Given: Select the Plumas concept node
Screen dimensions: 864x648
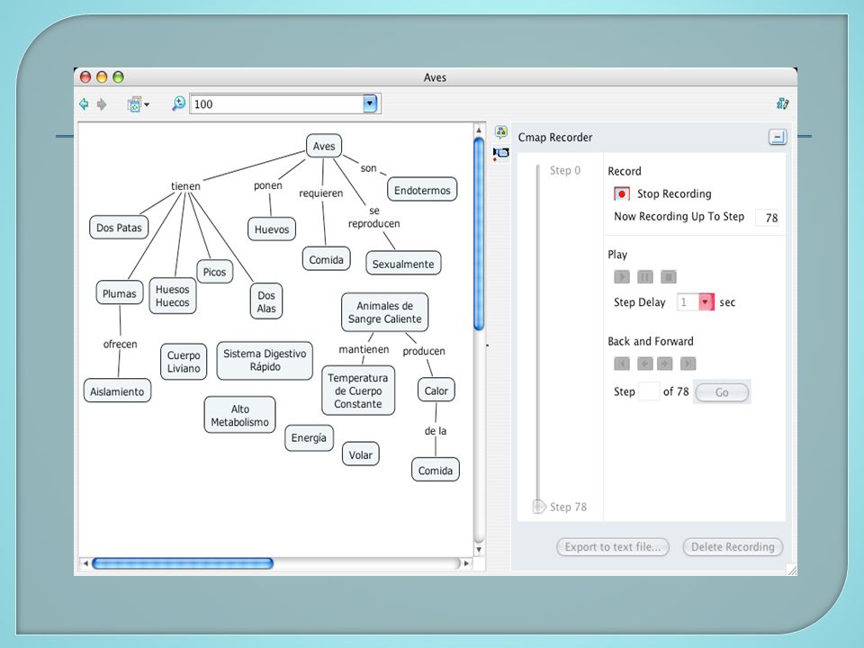Looking at the screenshot, I should point(119,293).
